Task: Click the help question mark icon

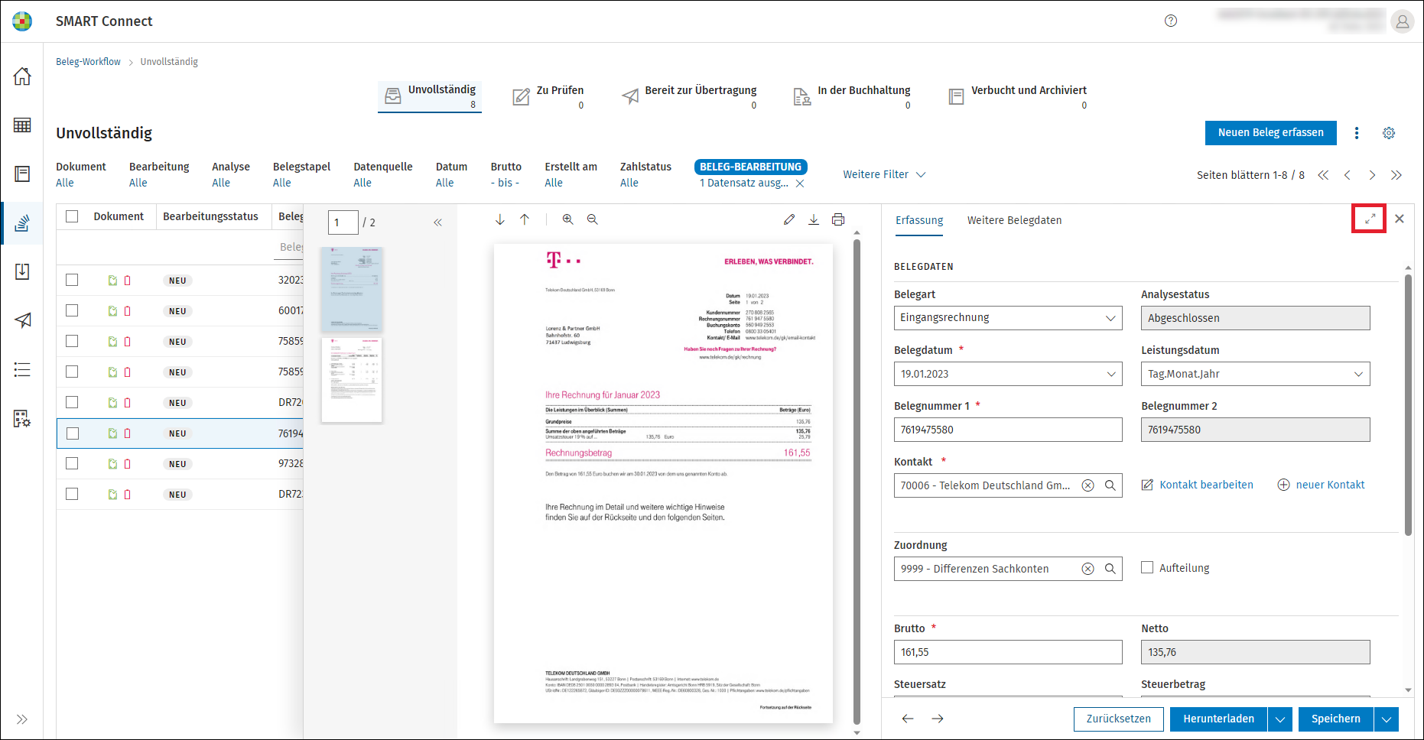Action: click(x=1171, y=21)
